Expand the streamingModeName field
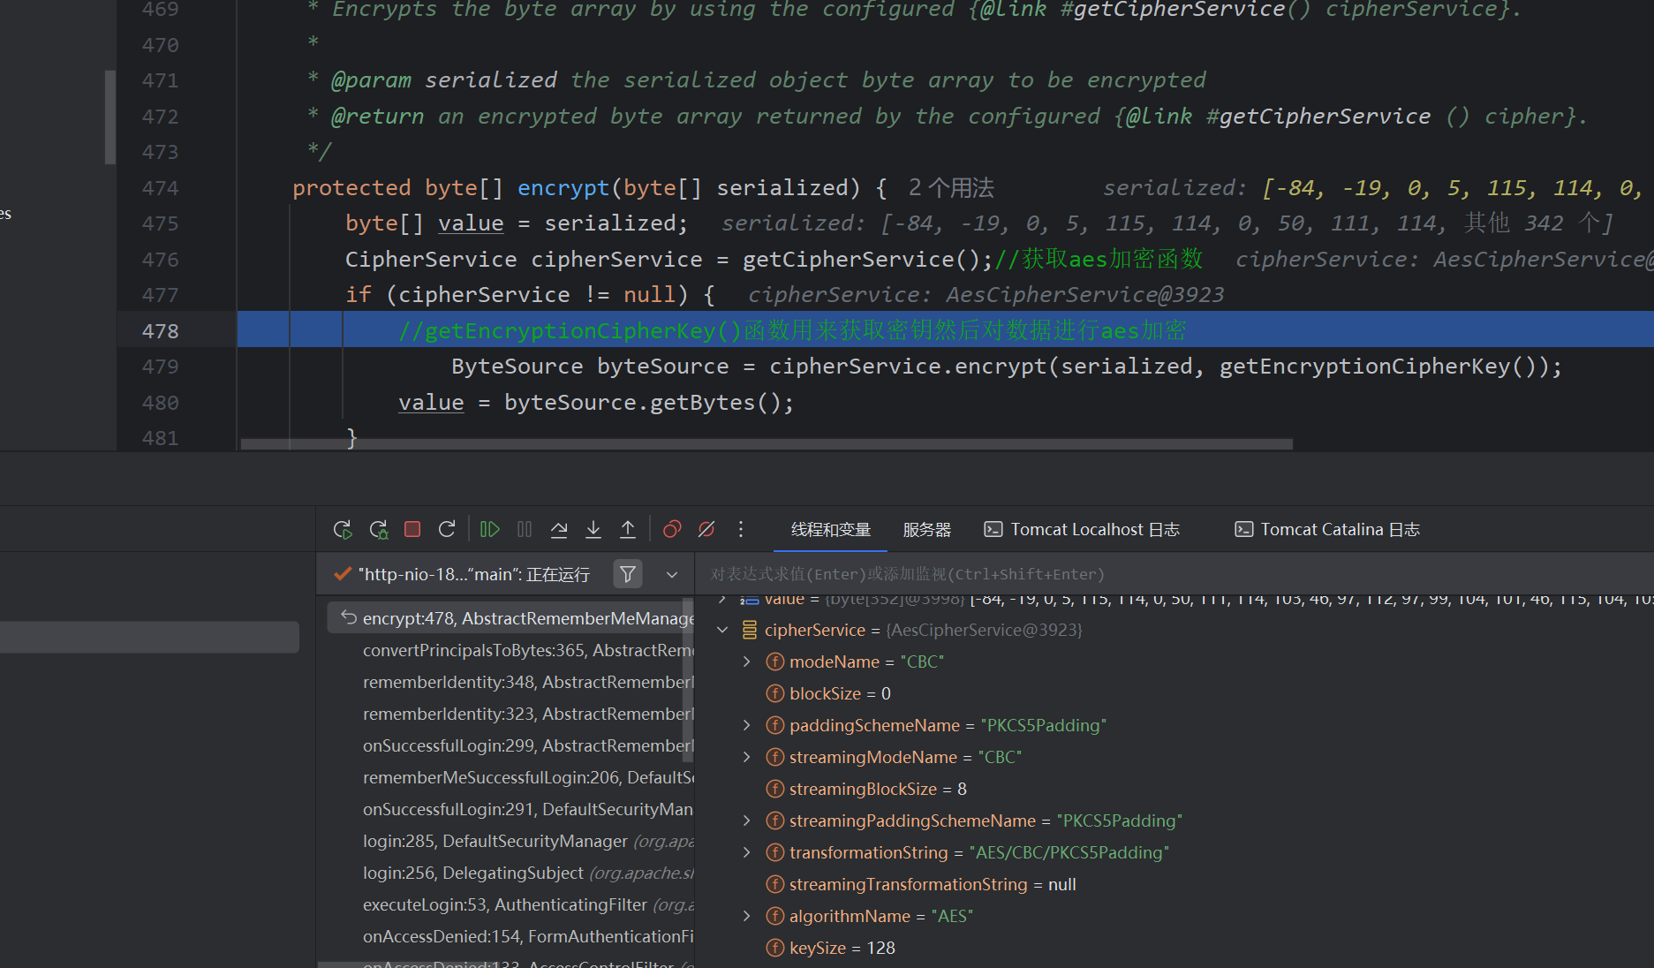Viewport: 1654px width, 968px height. [747, 757]
